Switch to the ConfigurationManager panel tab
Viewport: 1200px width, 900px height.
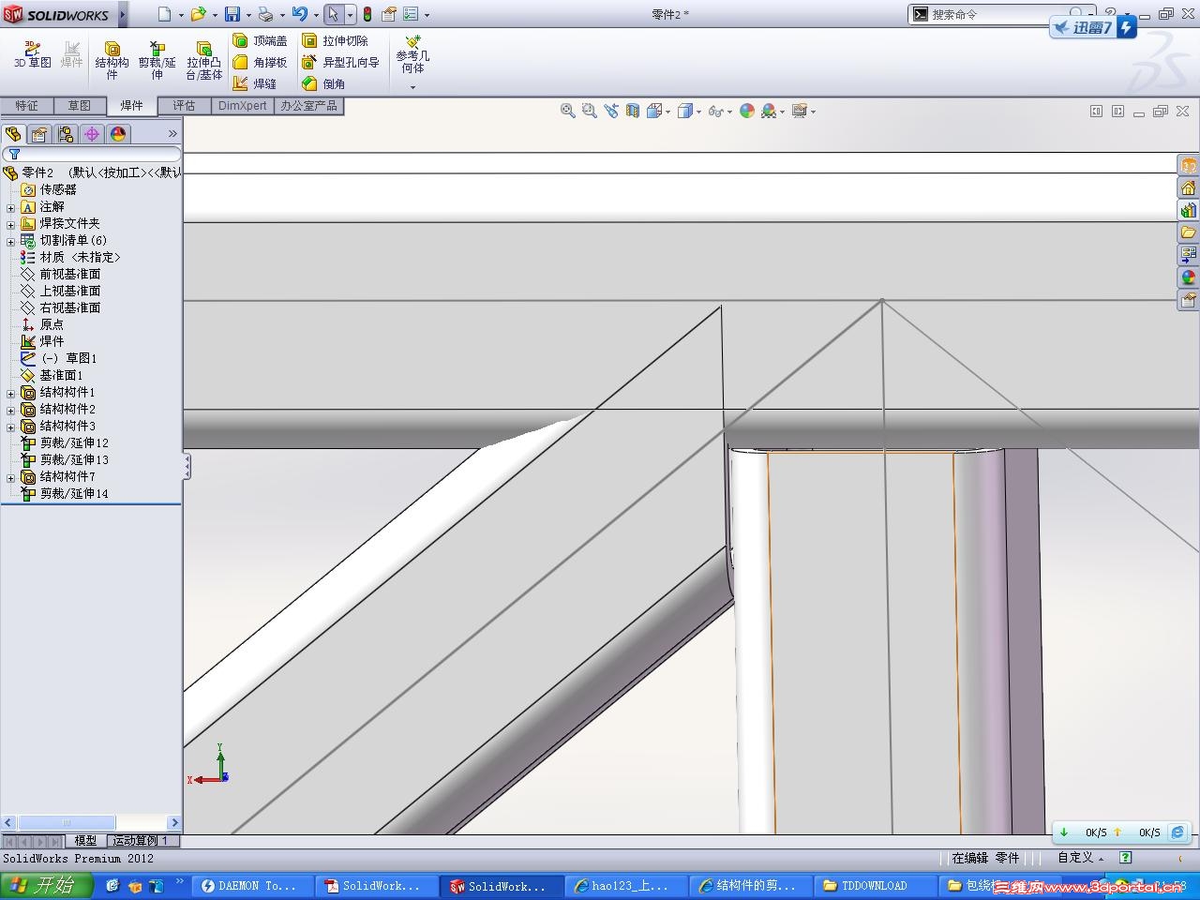(x=66, y=134)
